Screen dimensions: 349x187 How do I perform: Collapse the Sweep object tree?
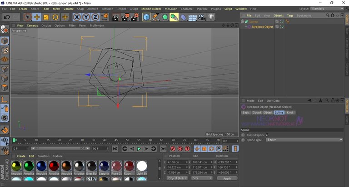click(x=242, y=22)
